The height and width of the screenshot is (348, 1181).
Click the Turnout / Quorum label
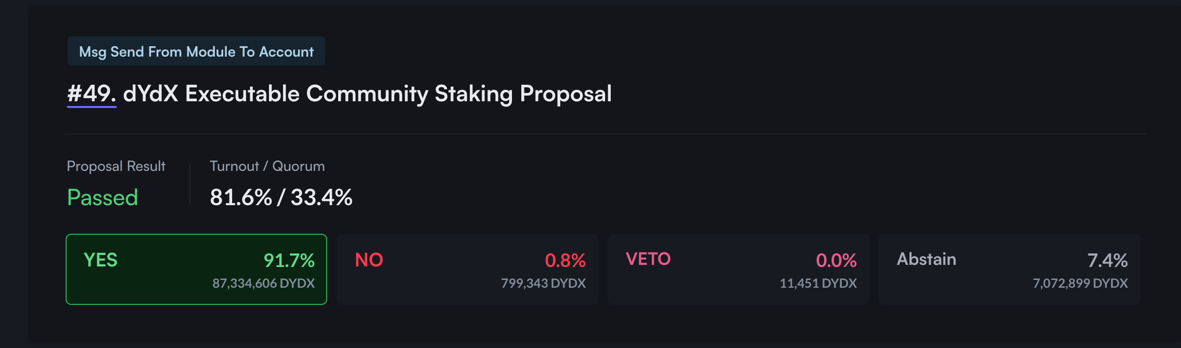(x=267, y=166)
